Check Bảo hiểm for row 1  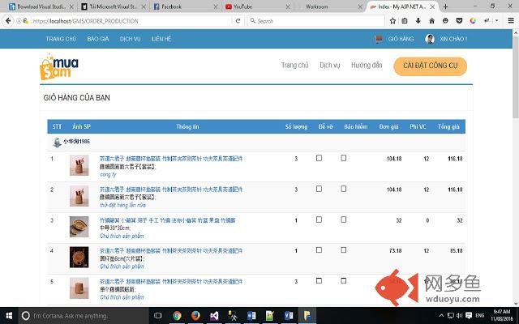(344, 158)
